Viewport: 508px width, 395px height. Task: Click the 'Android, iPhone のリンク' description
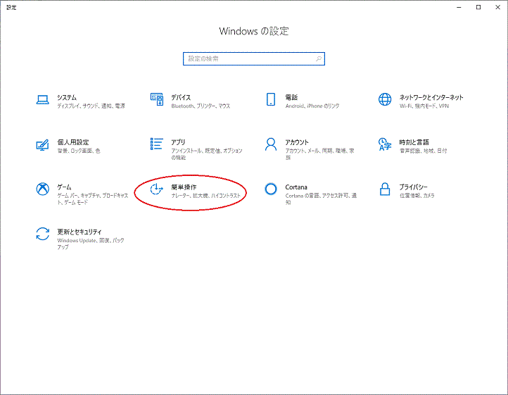point(312,106)
